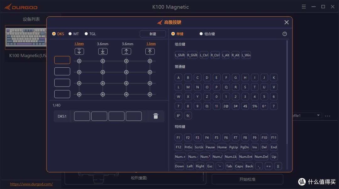The image size is (339, 189).
Task: Click the 开始校准 button
Action: click(247, 179)
